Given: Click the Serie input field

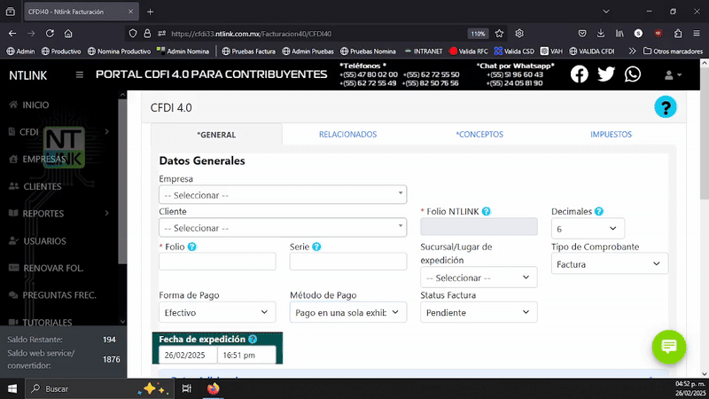Looking at the screenshot, I should [347, 262].
